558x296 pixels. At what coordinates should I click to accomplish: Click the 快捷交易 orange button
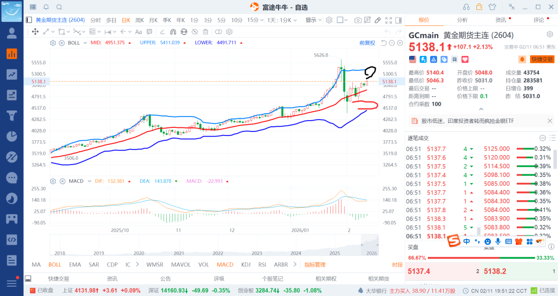542,59
